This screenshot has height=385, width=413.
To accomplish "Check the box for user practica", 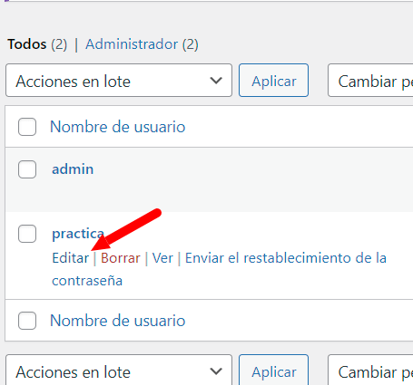I will (x=27, y=234).
